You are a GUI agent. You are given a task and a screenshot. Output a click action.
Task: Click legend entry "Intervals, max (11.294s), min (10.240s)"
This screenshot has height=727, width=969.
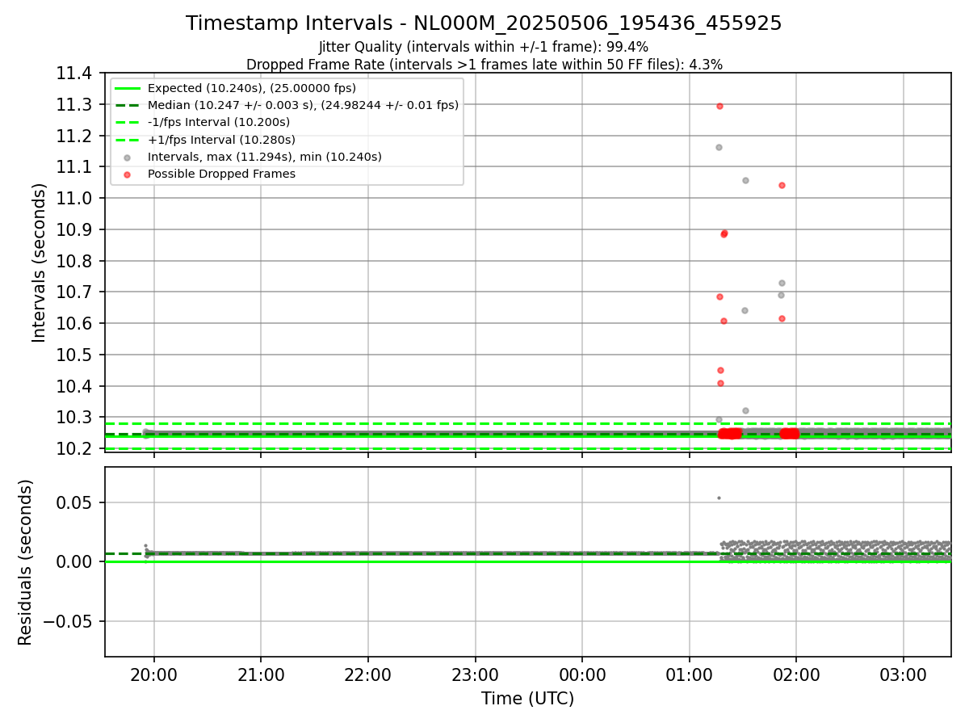pos(265,157)
